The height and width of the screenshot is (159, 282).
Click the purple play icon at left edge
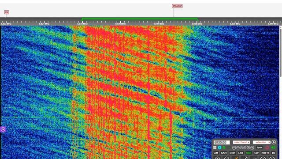[x=3, y=129]
